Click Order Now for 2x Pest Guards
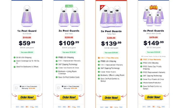The height and width of the screenshot is (108, 173). point(69,97)
